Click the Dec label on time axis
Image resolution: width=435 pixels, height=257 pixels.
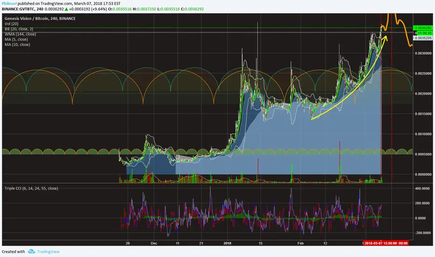(x=154, y=243)
